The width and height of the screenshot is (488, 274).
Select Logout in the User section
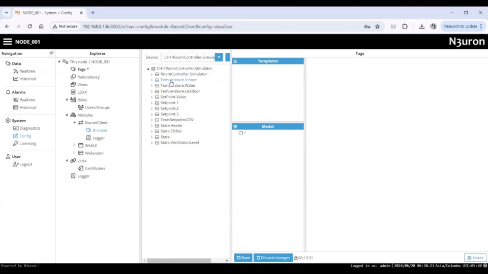(25, 164)
